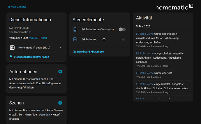Viewport: 201px width, 124px height.
Task: Close the cover with the down arrow
Action: tap(124, 39)
